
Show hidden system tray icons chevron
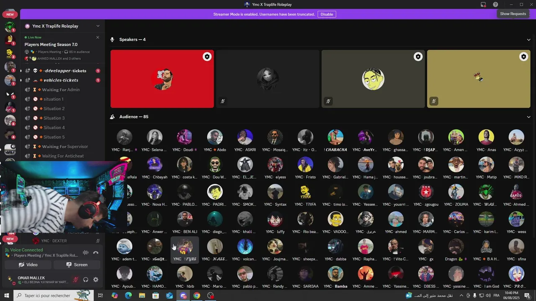click(461, 296)
